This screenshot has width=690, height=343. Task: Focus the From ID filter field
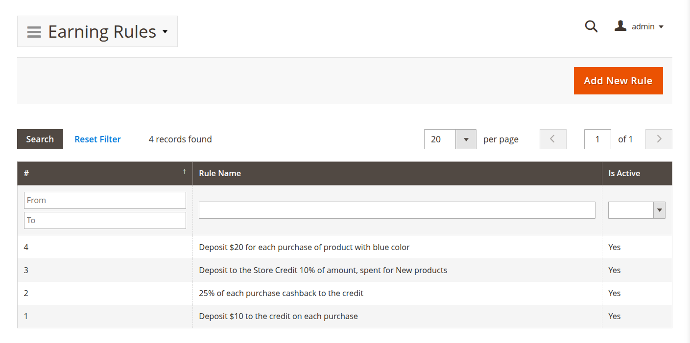point(105,200)
